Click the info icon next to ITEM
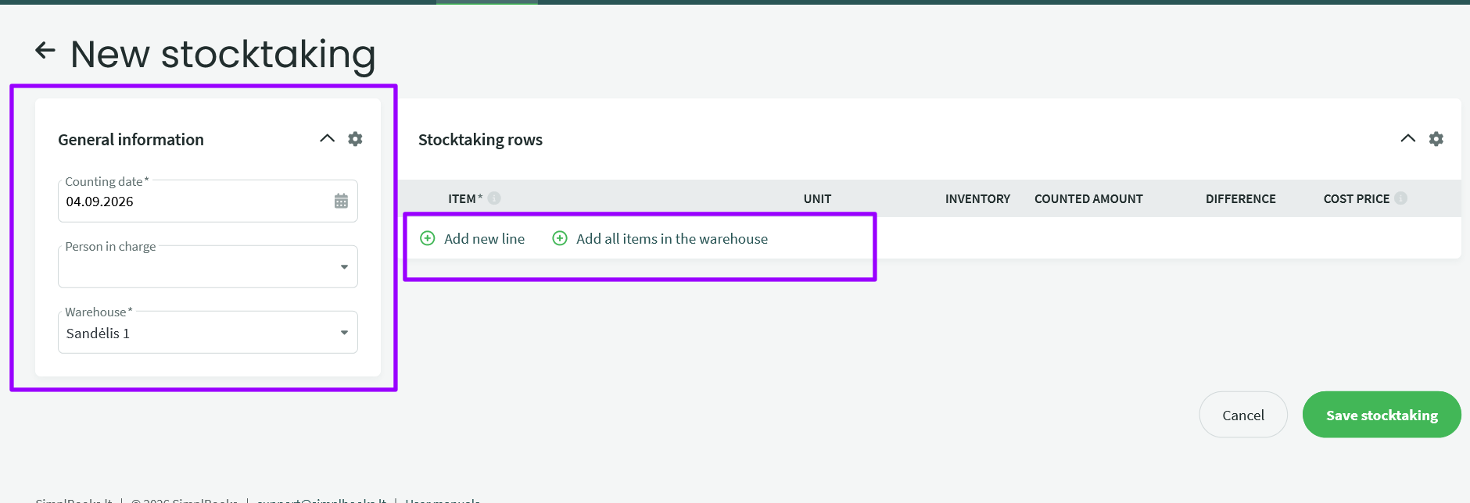1470x503 pixels. (x=494, y=198)
